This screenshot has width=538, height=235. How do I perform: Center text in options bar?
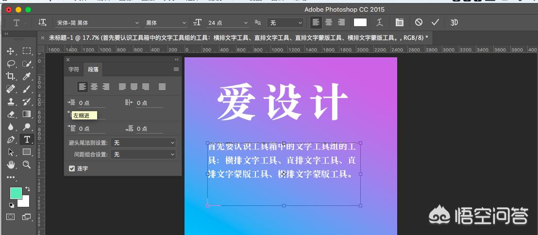pos(329,23)
